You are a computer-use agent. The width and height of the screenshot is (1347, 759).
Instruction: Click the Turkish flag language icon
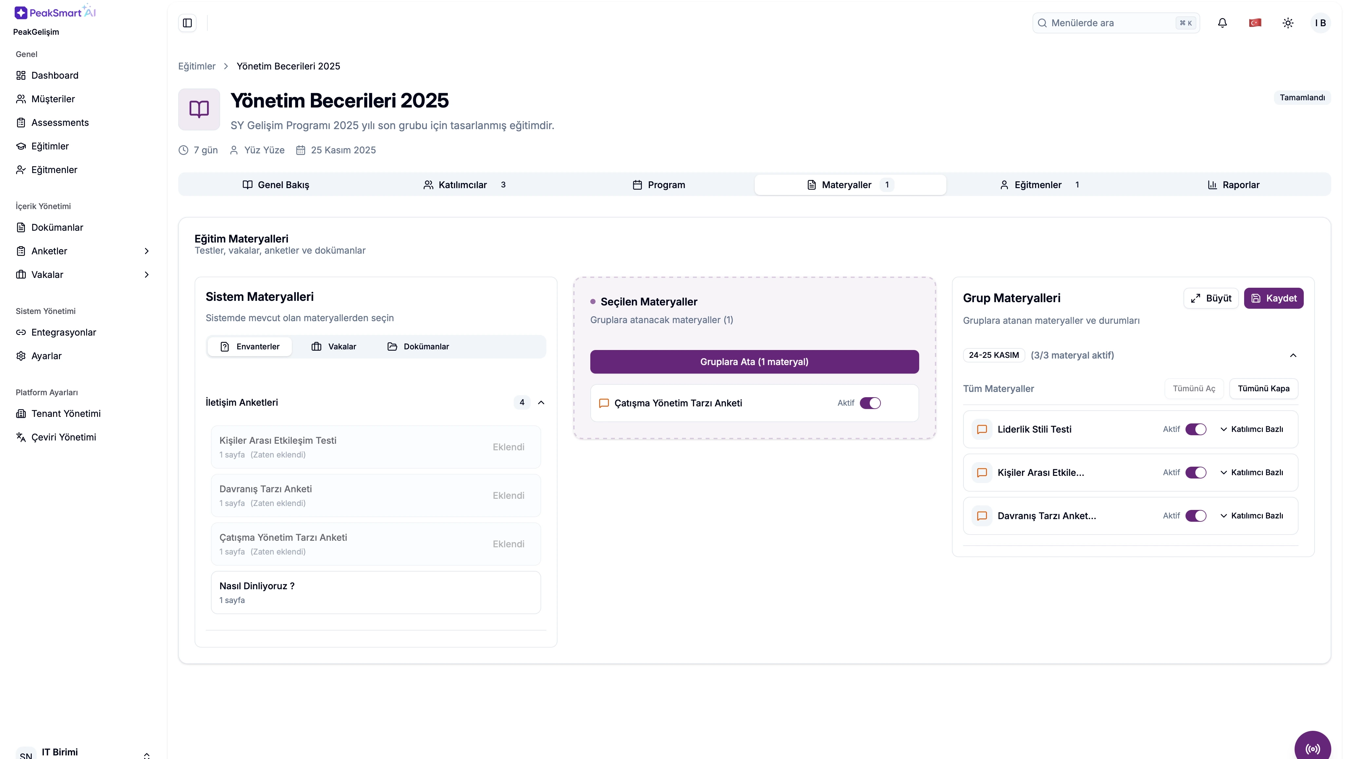1255,23
